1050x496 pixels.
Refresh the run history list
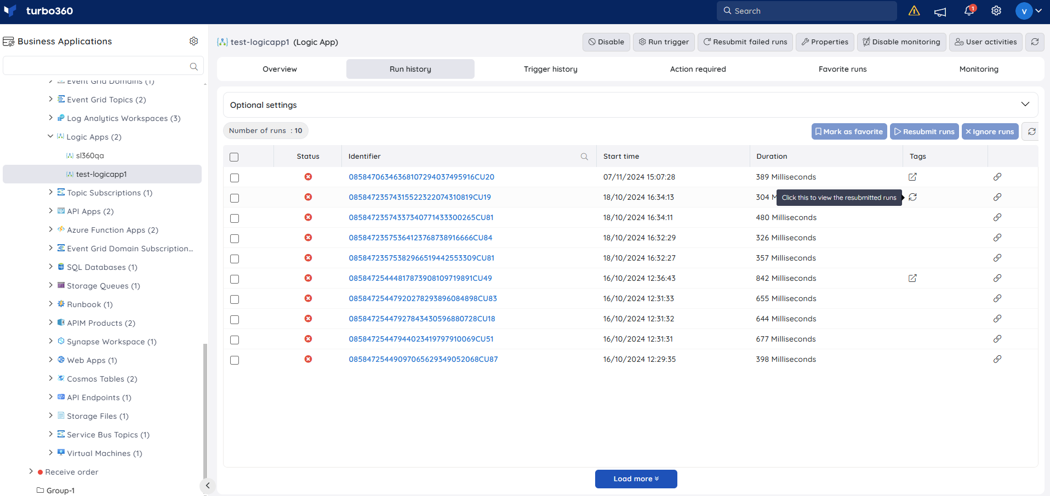tap(1031, 131)
